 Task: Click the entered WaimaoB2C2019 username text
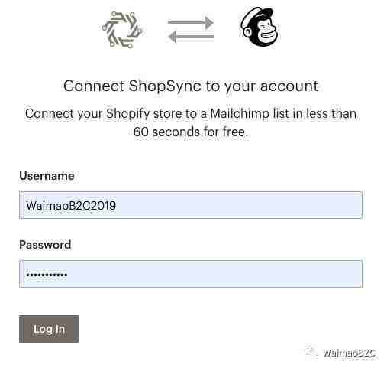(71, 206)
